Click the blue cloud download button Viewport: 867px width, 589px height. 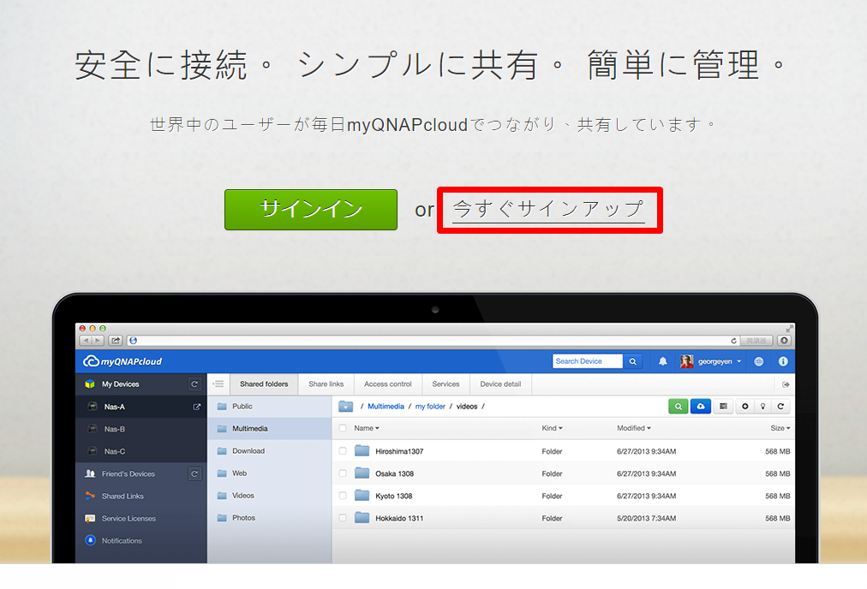tap(701, 406)
